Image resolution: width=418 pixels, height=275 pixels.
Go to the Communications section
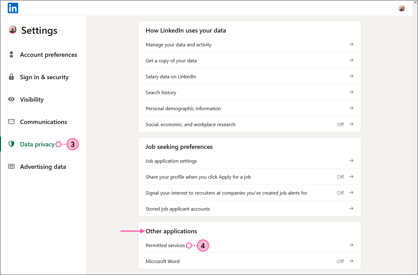point(43,122)
